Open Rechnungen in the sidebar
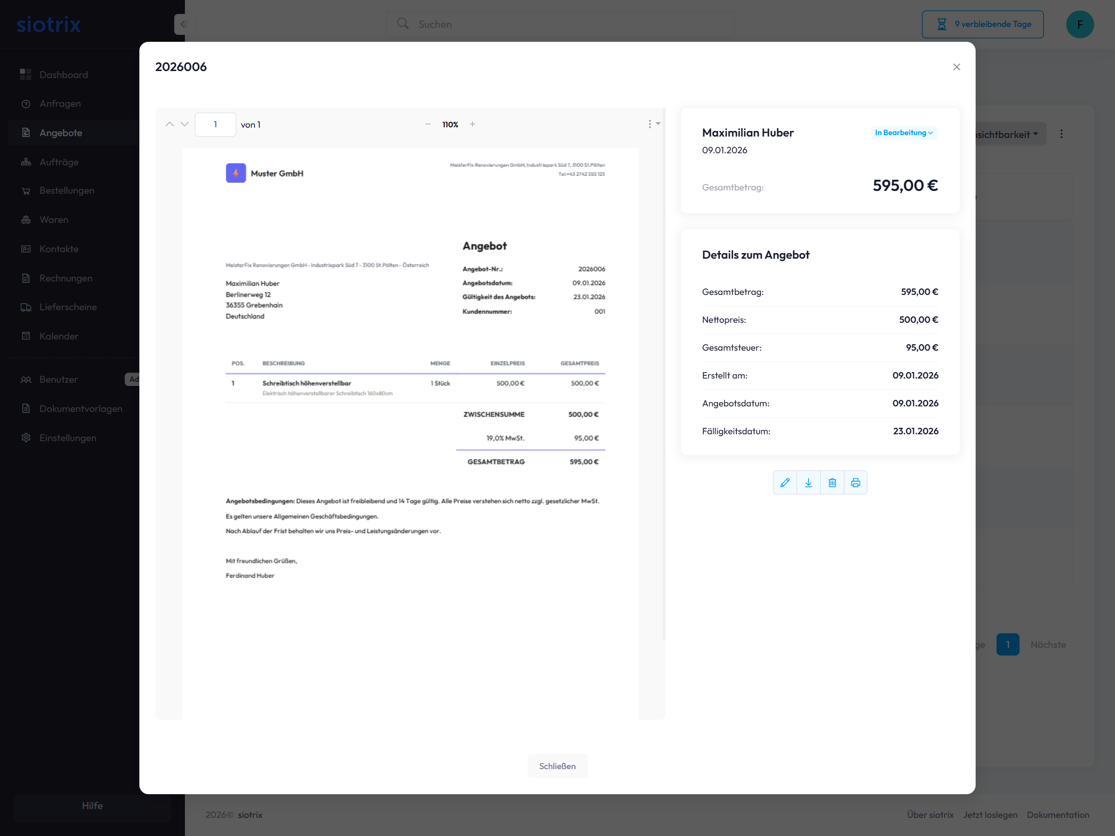This screenshot has width=1115, height=836. [66, 278]
